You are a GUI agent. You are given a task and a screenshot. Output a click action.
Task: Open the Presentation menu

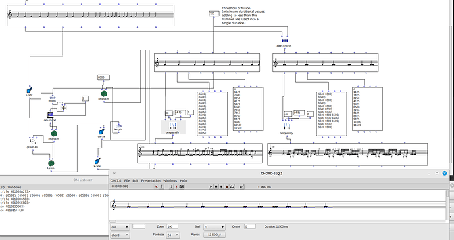(151, 180)
